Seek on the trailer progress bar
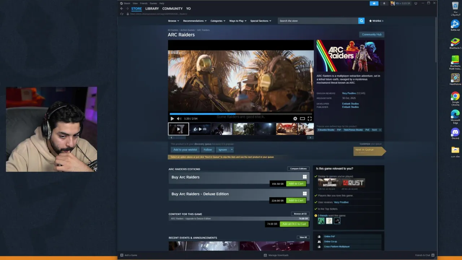The width and height of the screenshot is (462, 260). click(x=241, y=114)
